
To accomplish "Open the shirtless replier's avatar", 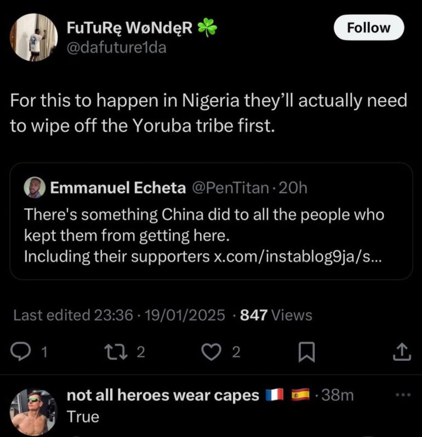I will pos(34,411).
